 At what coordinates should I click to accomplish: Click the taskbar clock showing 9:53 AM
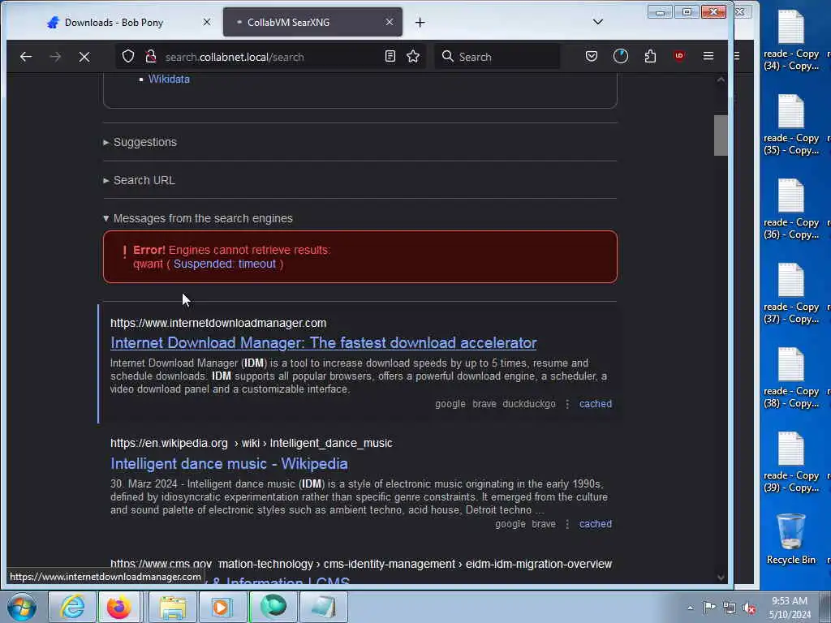(790, 608)
